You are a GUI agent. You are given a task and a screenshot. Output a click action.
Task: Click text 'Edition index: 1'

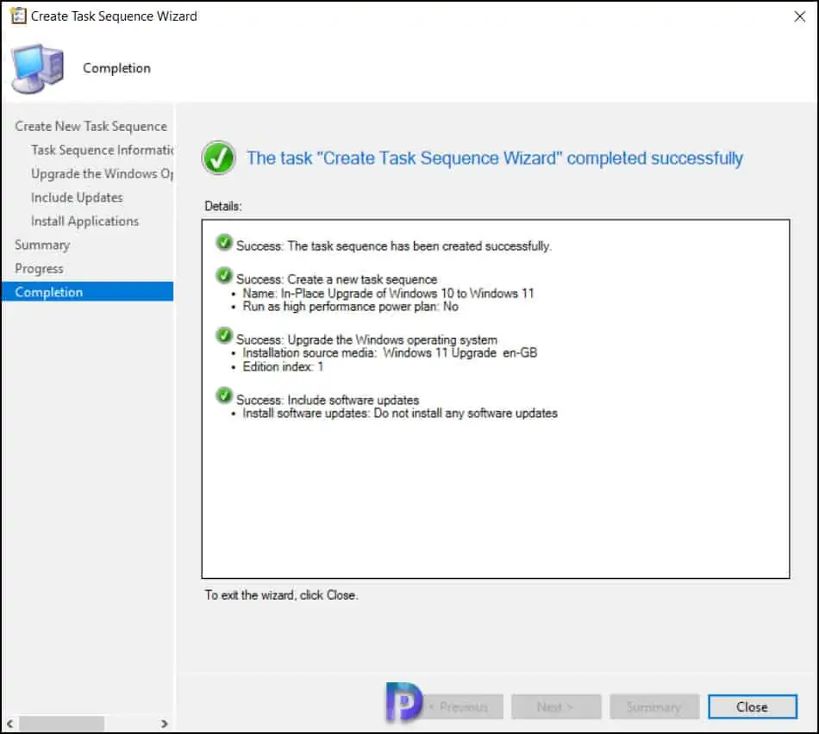[x=283, y=366]
